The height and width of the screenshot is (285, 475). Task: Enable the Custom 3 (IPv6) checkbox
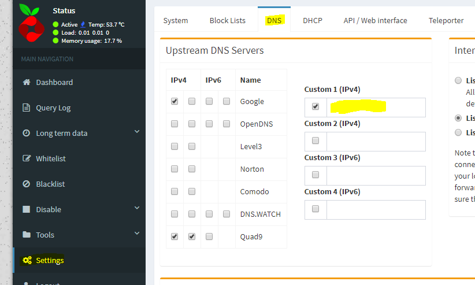click(x=316, y=175)
